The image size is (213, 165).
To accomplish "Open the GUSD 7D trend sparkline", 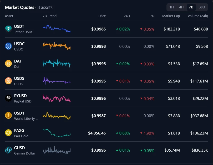I will click(57, 150).
